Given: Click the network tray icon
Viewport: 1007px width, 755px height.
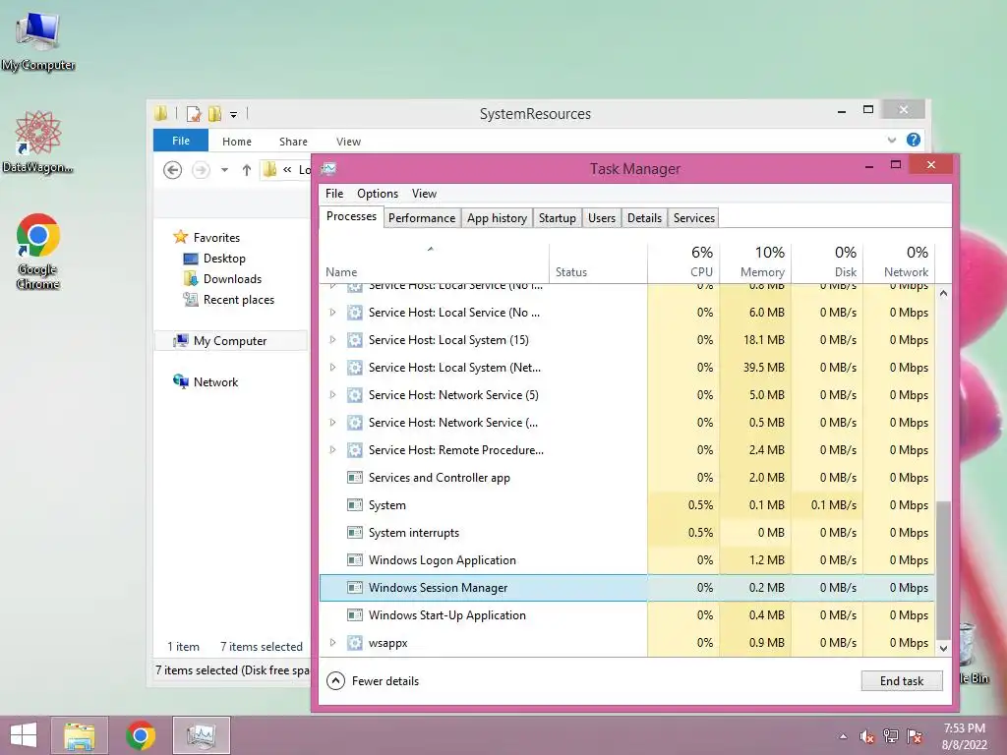Looking at the screenshot, I should pyautogui.click(x=891, y=736).
